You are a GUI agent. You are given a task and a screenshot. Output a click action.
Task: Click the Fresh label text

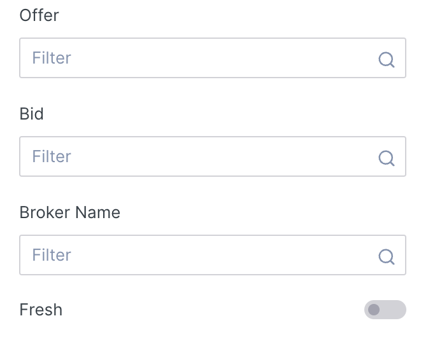click(x=41, y=310)
